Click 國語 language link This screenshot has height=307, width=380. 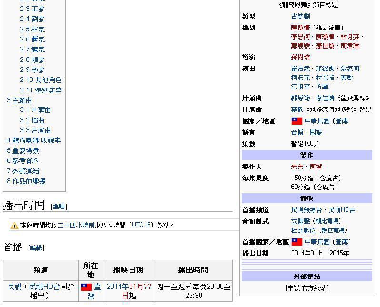[x=316, y=132]
